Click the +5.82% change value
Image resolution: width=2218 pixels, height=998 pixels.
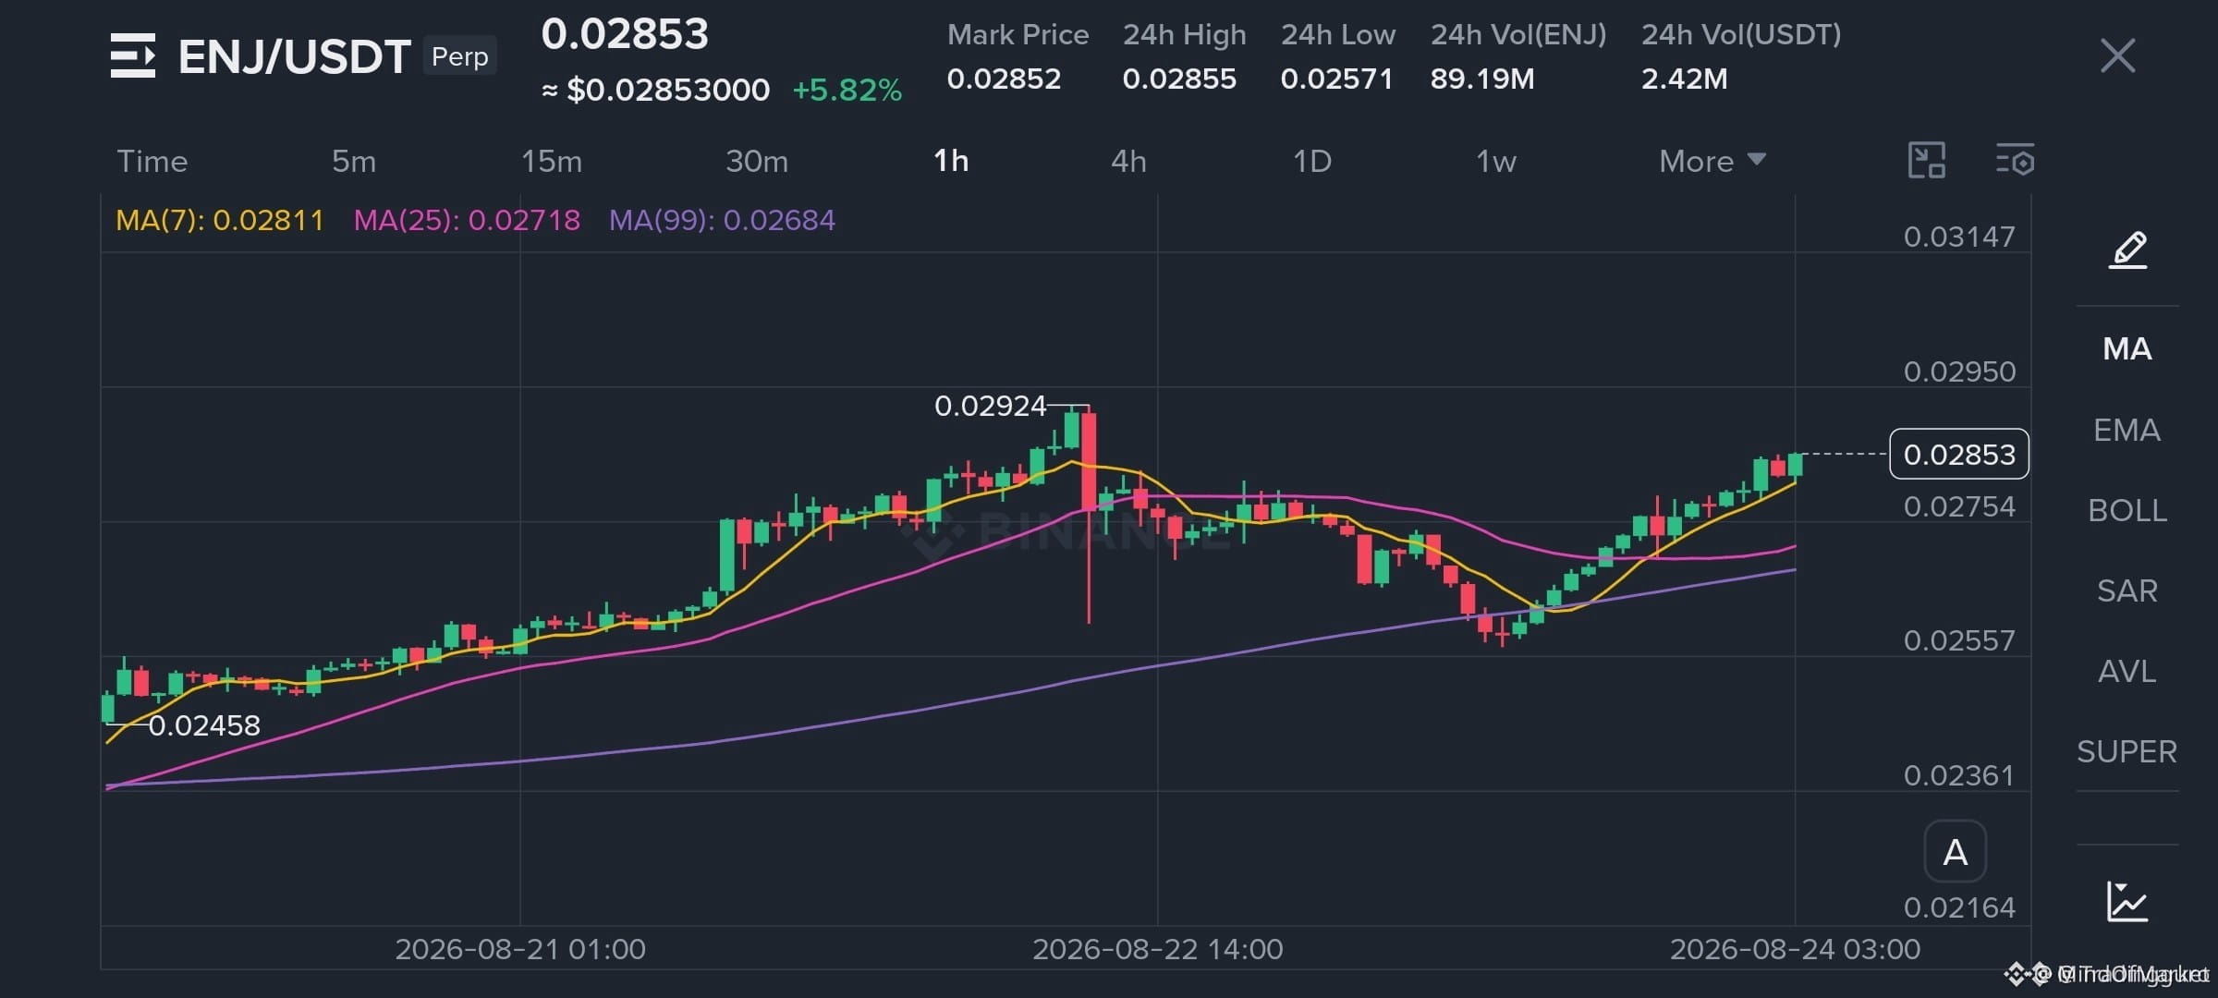tap(847, 90)
